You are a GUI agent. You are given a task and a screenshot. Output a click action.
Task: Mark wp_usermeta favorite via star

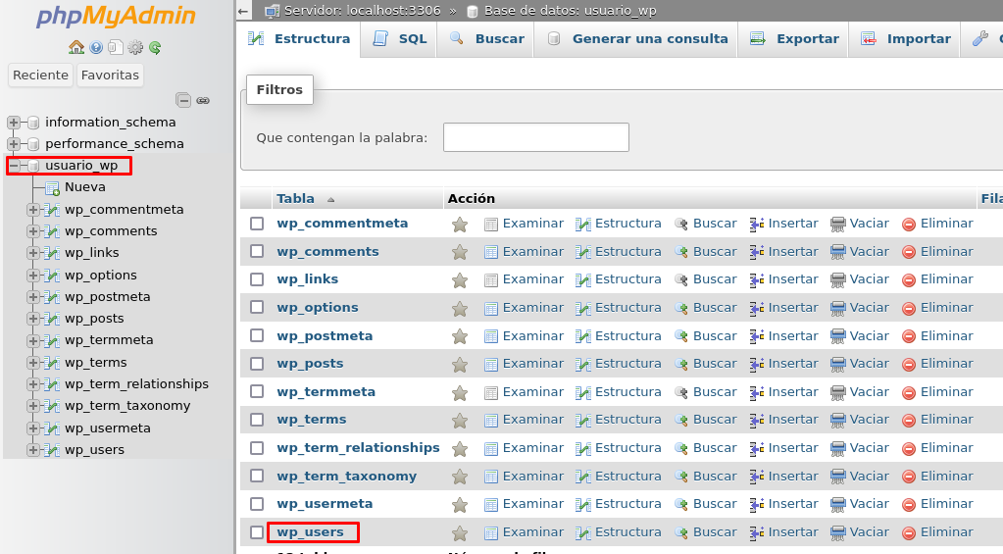tap(459, 505)
